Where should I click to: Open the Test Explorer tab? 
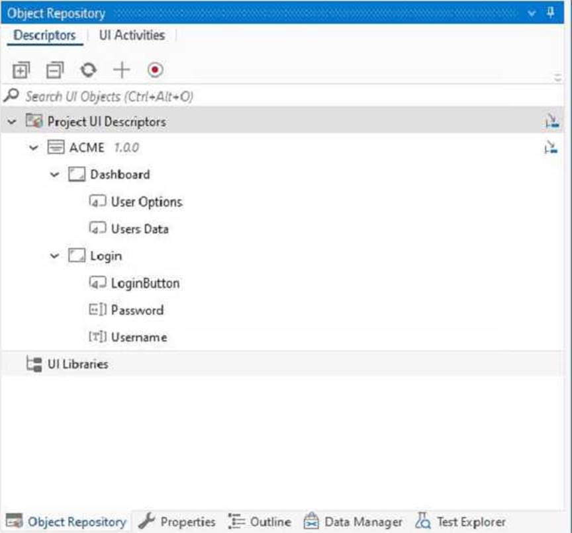(x=461, y=522)
